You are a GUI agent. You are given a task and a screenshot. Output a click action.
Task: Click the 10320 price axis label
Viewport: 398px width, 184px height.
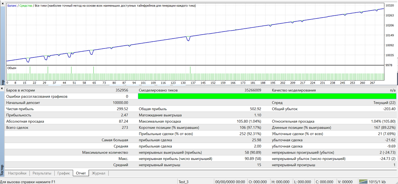pyautogui.click(x=390, y=6)
